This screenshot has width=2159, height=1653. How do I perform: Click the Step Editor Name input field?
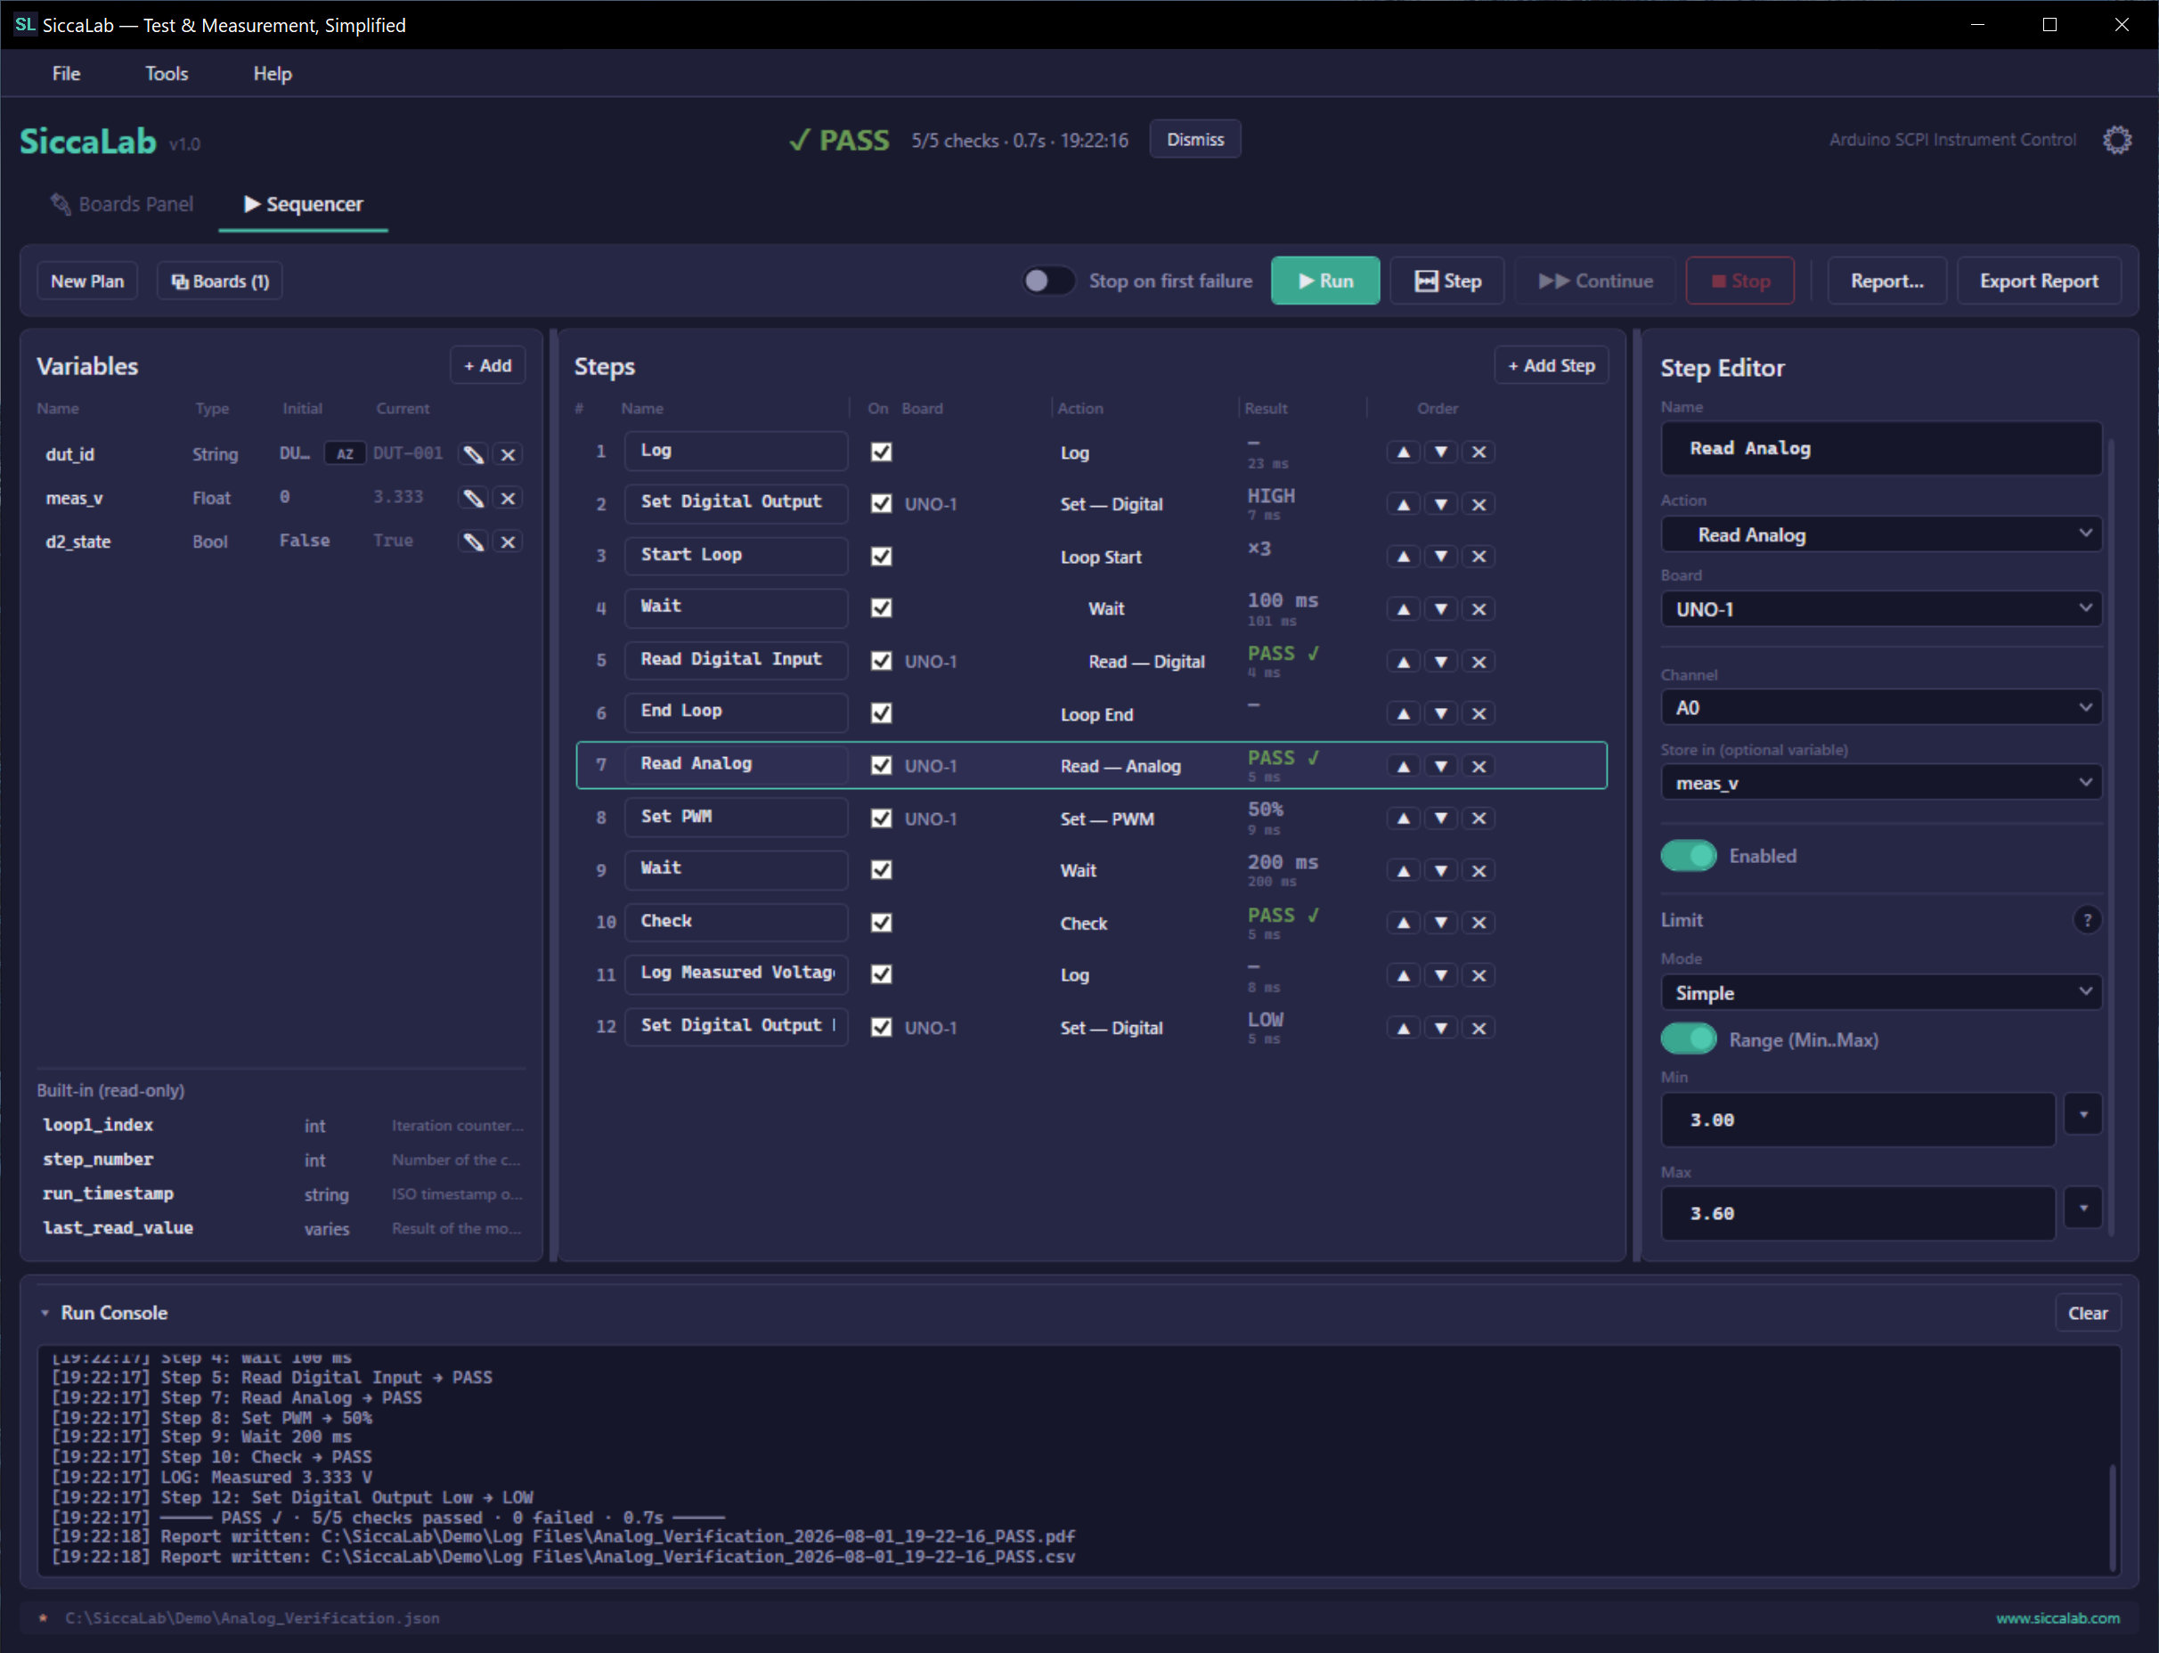click(1880, 449)
